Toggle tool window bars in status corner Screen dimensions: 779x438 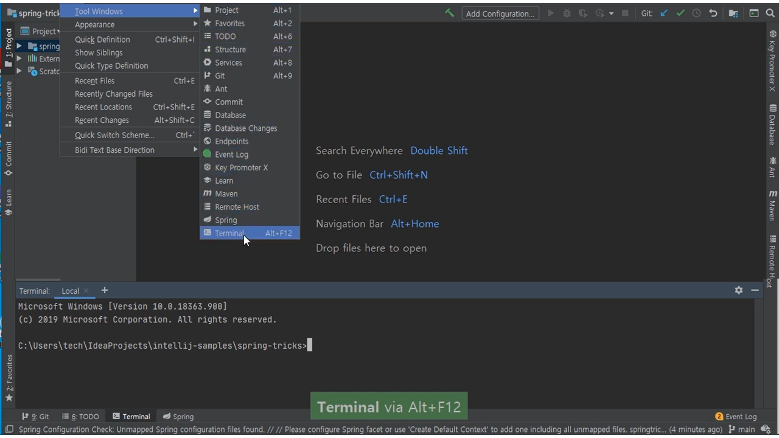tap(9, 429)
